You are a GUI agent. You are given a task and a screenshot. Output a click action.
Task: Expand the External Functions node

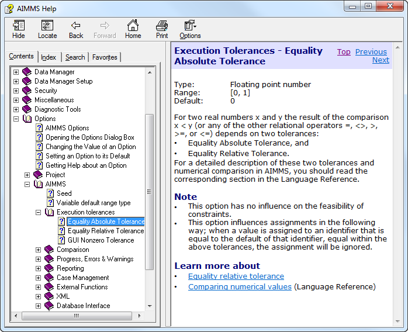coord(38,287)
